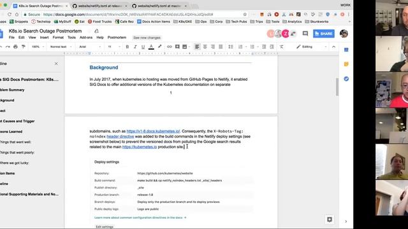Go to Lessons Learned in the outline
The width and height of the screenshot is (408, 229).
(11, 132)
